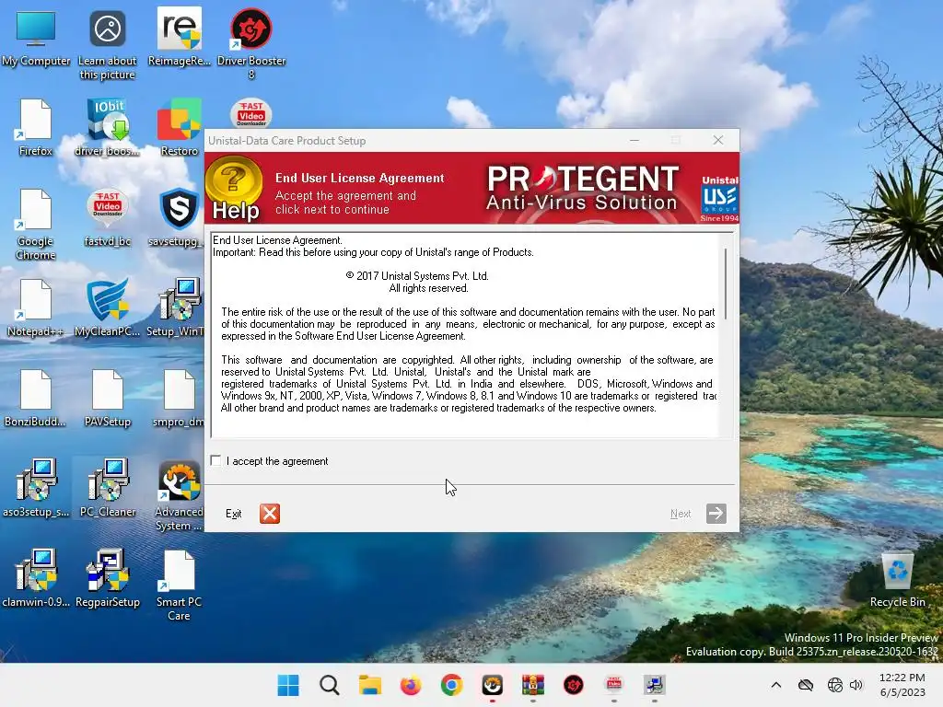Select the Notepad++ desktop shortcut
This screenshot has height=707, width=943.
(x=36, y=308)
